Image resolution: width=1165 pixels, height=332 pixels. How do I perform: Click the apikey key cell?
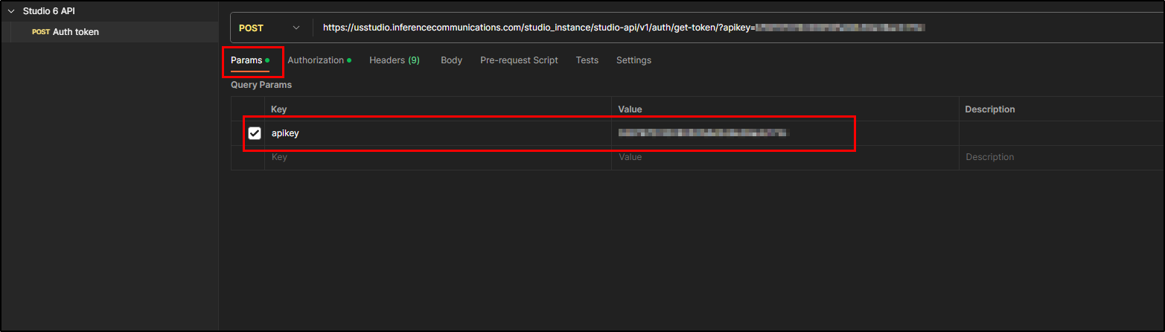pyautogui.click(x=438, y=133)
